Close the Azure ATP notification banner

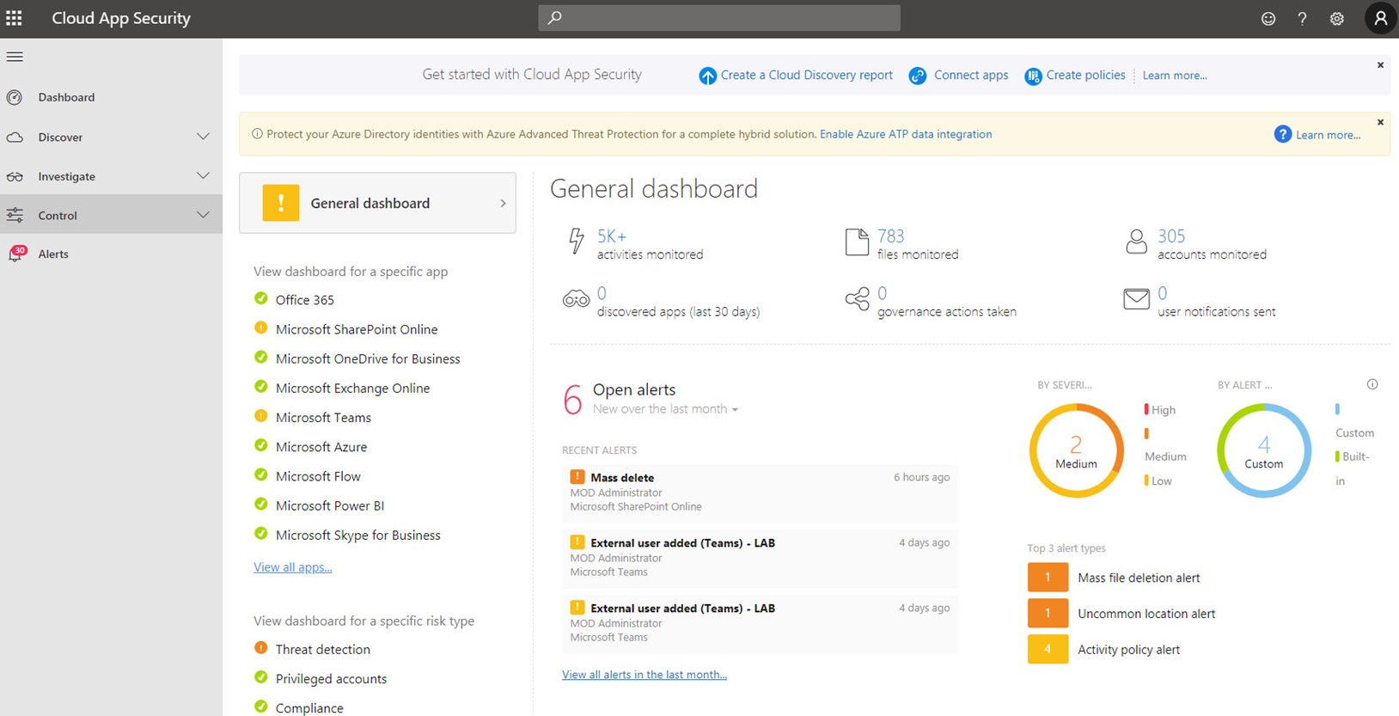pos(1380,122)
